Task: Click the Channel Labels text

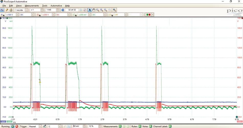Action: (160, 126)
